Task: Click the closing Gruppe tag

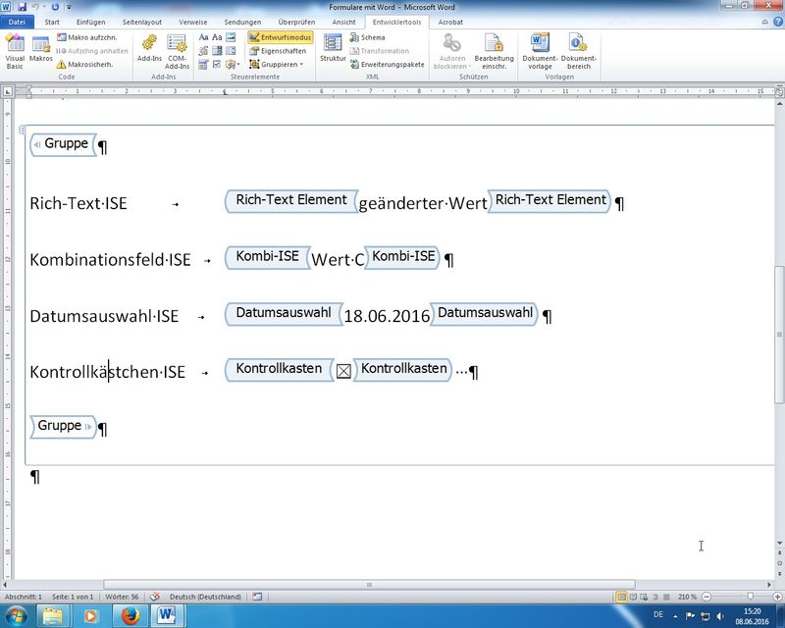Action: tap(63, 427)
